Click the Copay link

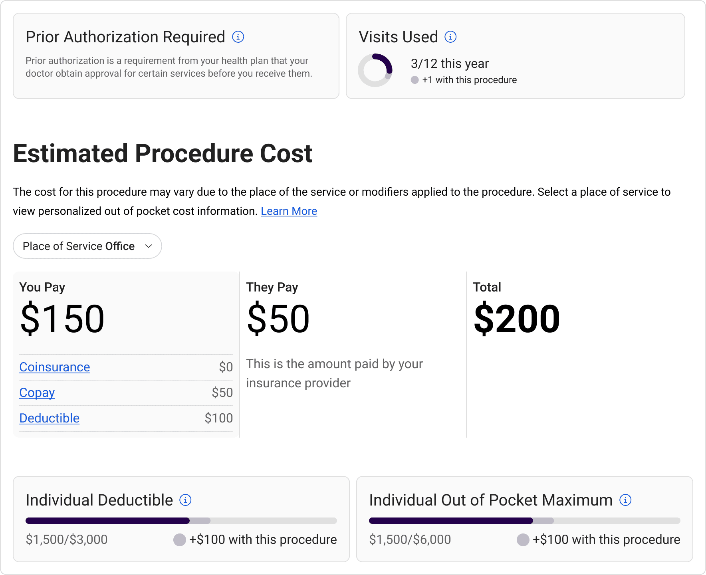click(37, 393)
